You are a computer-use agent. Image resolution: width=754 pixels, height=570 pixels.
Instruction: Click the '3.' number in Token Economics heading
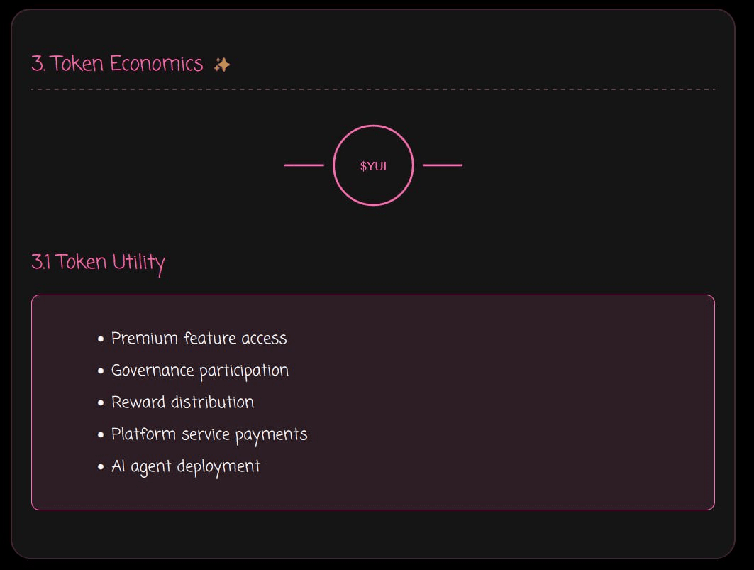point(38,64)
